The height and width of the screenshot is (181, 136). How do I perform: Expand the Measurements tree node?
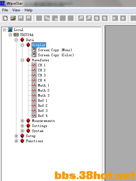[x=22, y=121]
